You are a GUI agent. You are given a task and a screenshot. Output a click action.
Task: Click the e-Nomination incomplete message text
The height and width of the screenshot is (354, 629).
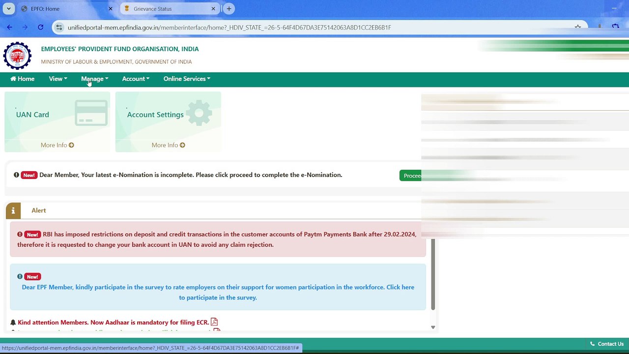tap(191, 175)
